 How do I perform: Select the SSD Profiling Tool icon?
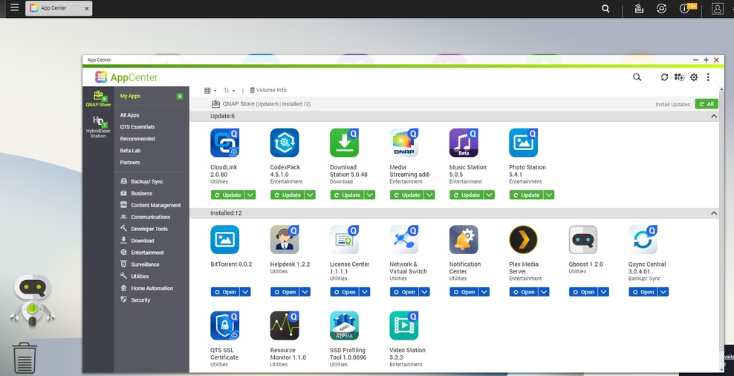pos(345,325)
